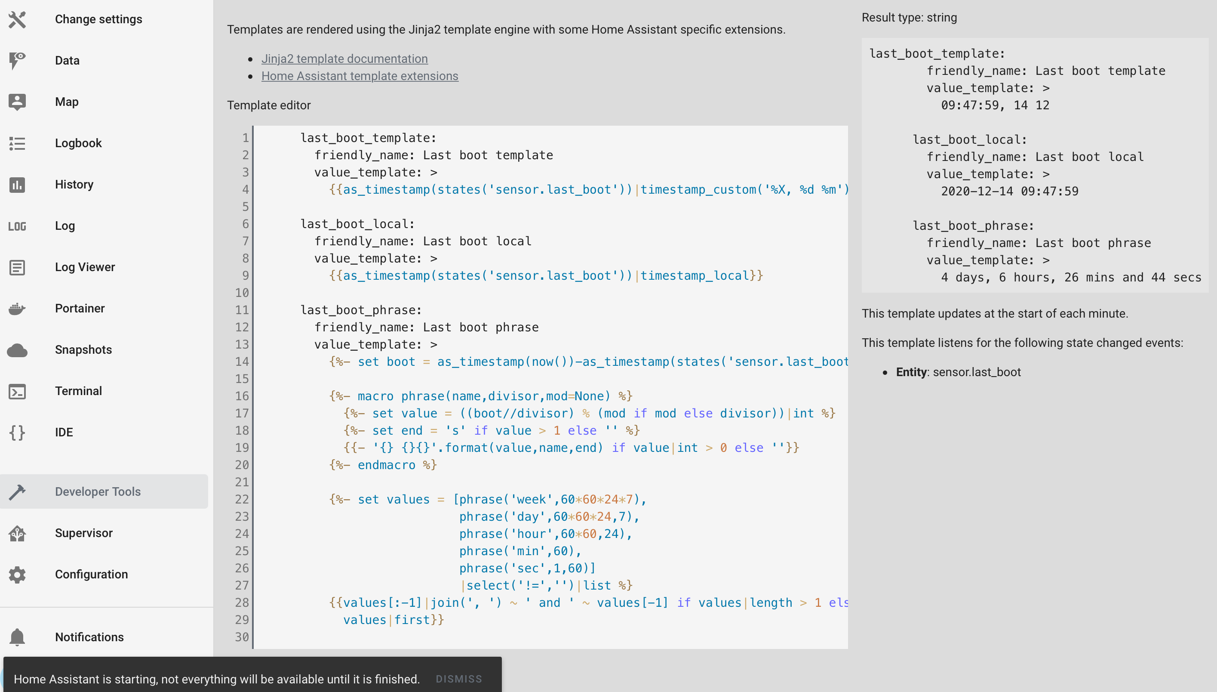Viewport: 1217px width, 692px height.
Task: Open Jinja2 template documentation link
Action: click(x=344, y=59)
